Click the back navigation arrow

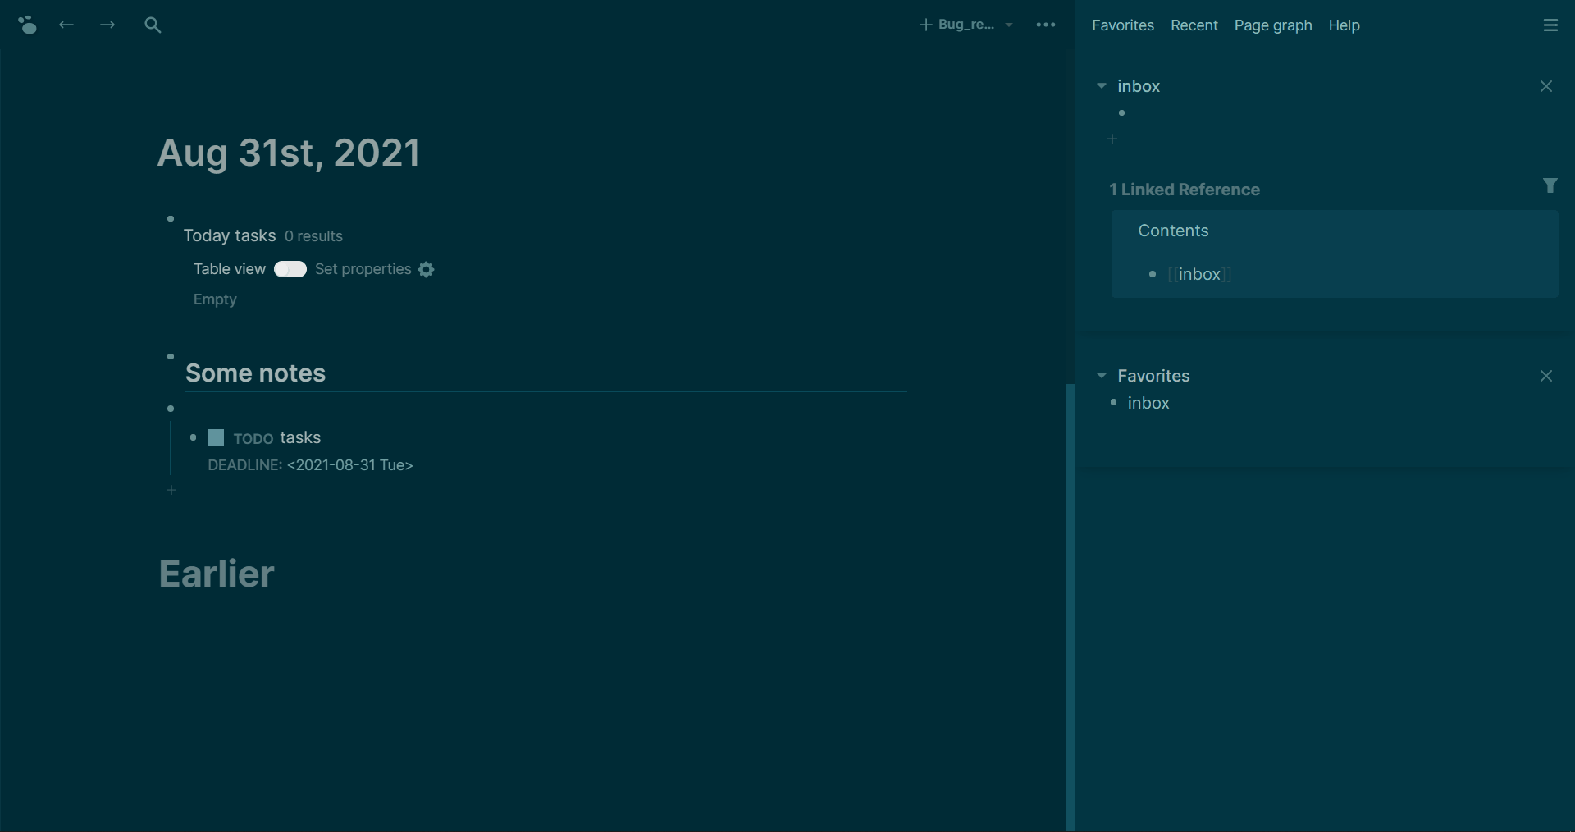pos(66,25)
